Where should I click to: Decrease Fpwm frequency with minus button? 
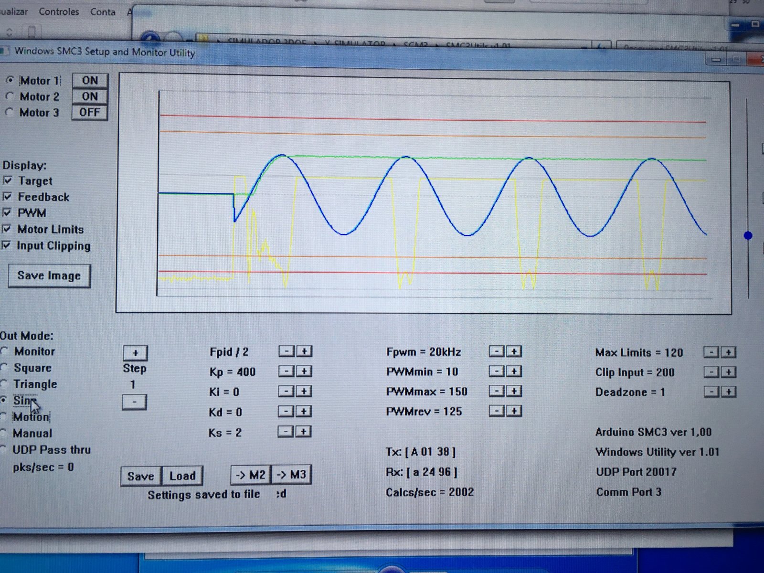click(497, 351)
